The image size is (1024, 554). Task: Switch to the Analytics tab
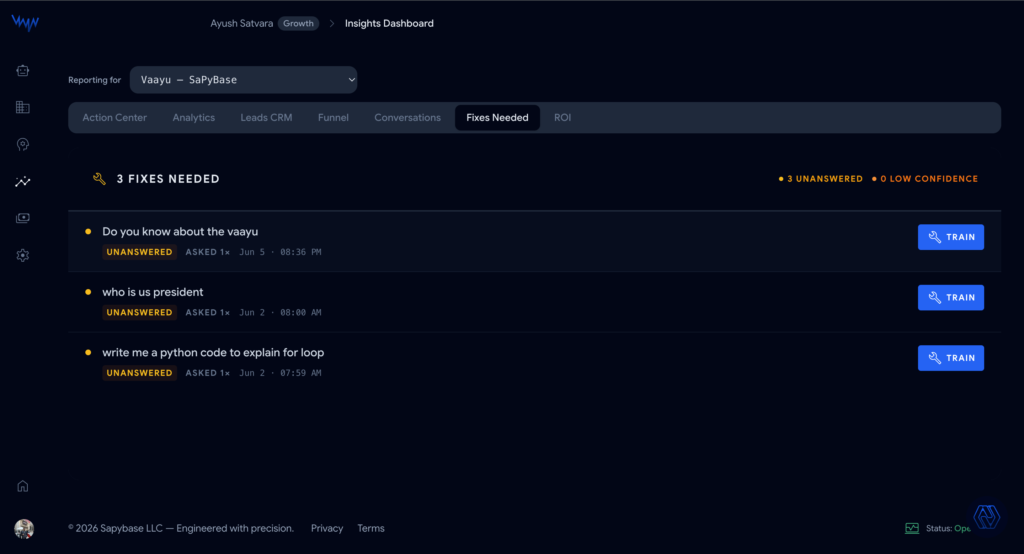193,118
